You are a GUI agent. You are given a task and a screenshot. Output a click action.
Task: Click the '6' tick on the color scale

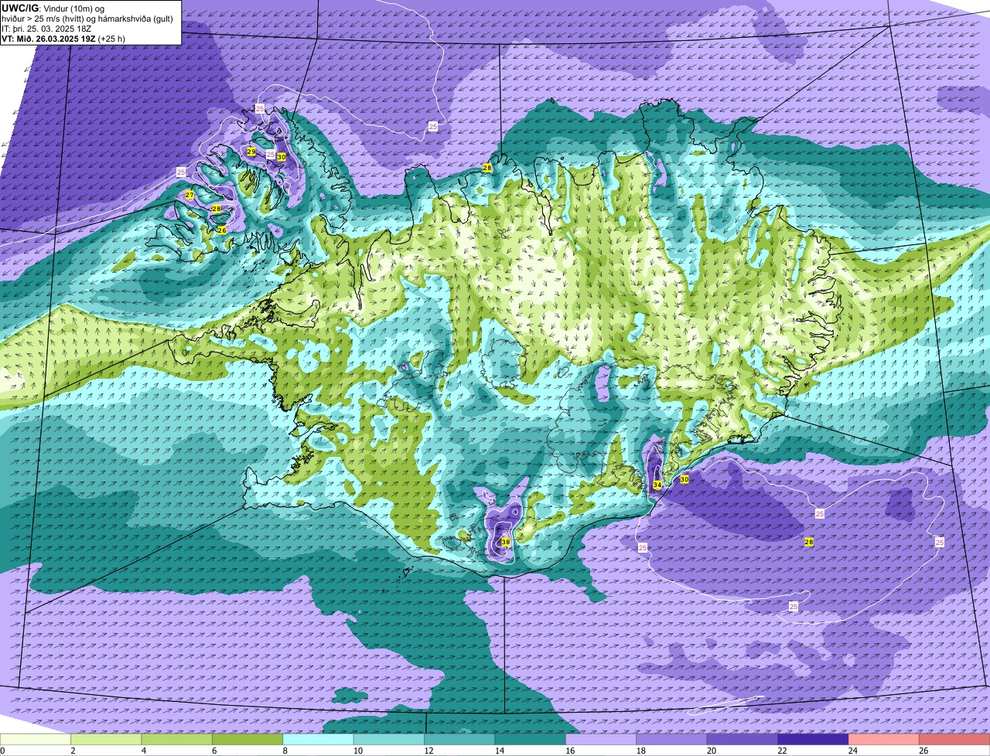(213, 751)
